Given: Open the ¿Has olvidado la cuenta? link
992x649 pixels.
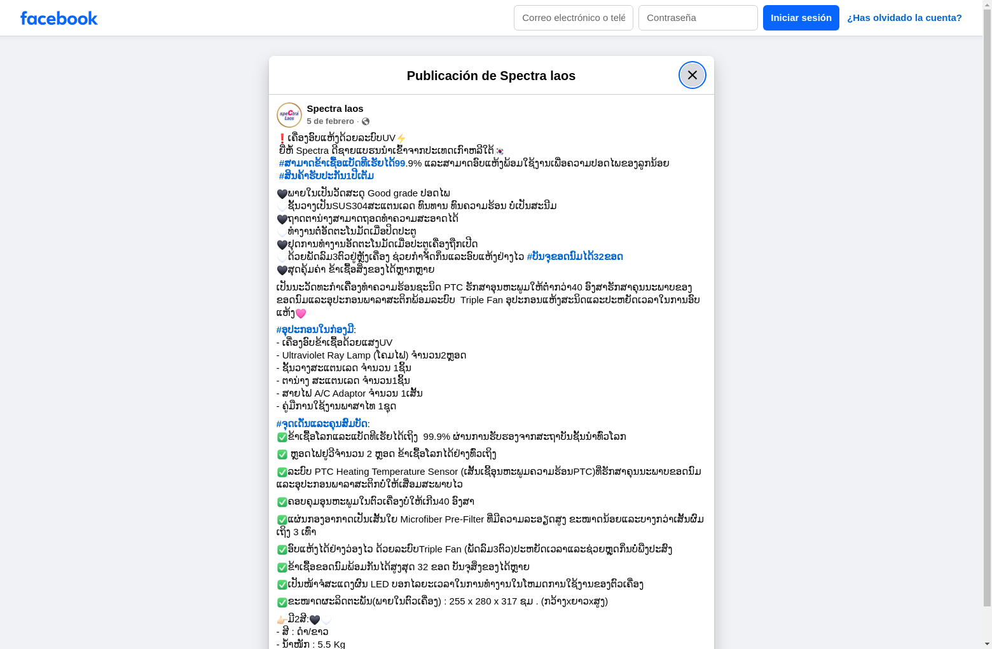Looking at the screenshot, I should click(x=904, y=18).
